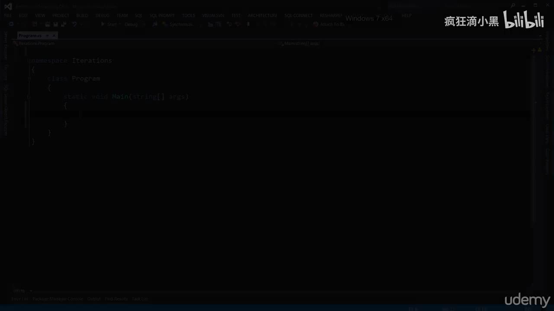Open the EDIT menu
554x311 pixels.
point(23,16)
